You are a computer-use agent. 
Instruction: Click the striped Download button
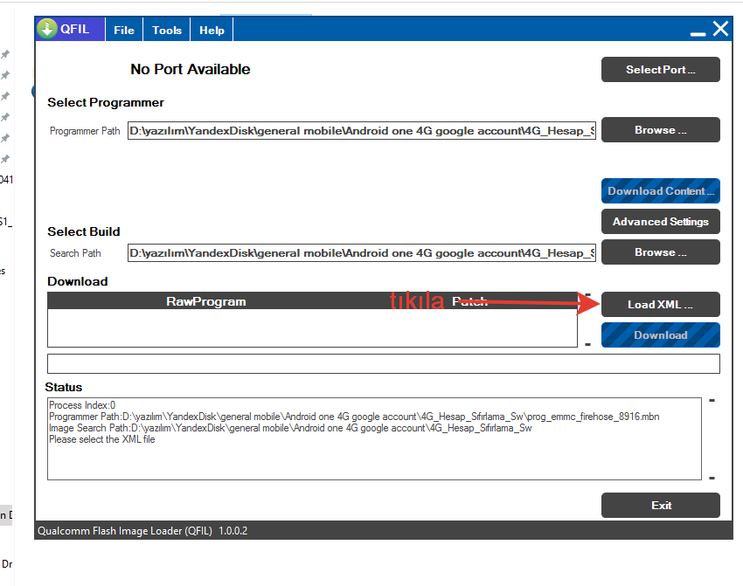click(x=661, y=335)
